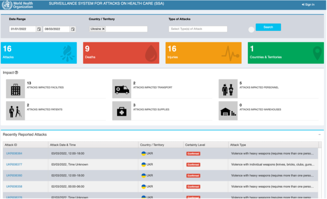
Task: Click the health personnel impact icon
Action: [x=228, y=88]
